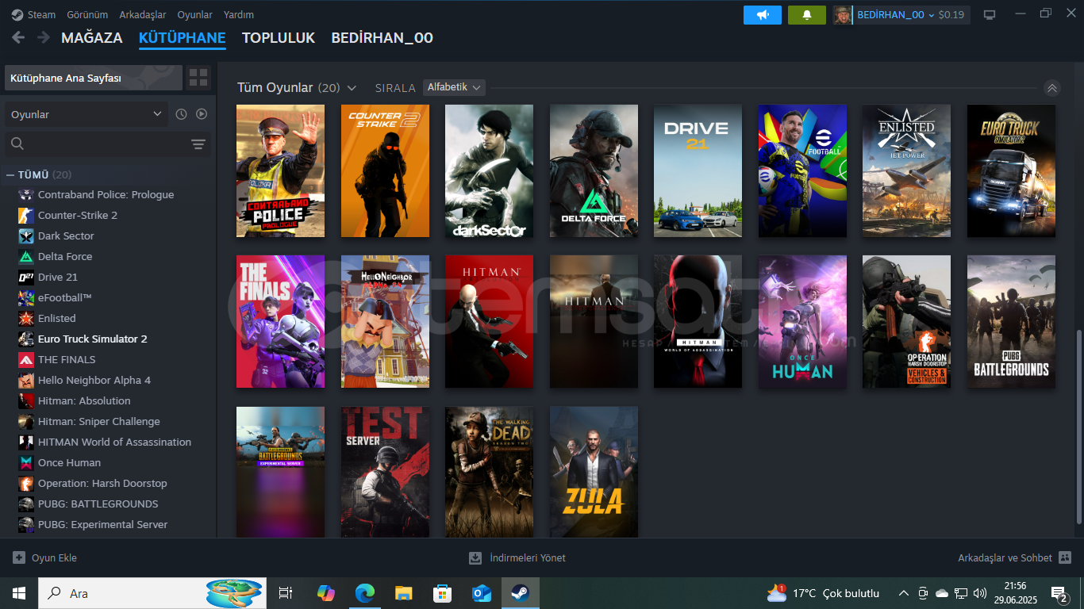
Task: Open the weather widget showing 17°C
Action: pyautogui.click(x=823, y=593)
